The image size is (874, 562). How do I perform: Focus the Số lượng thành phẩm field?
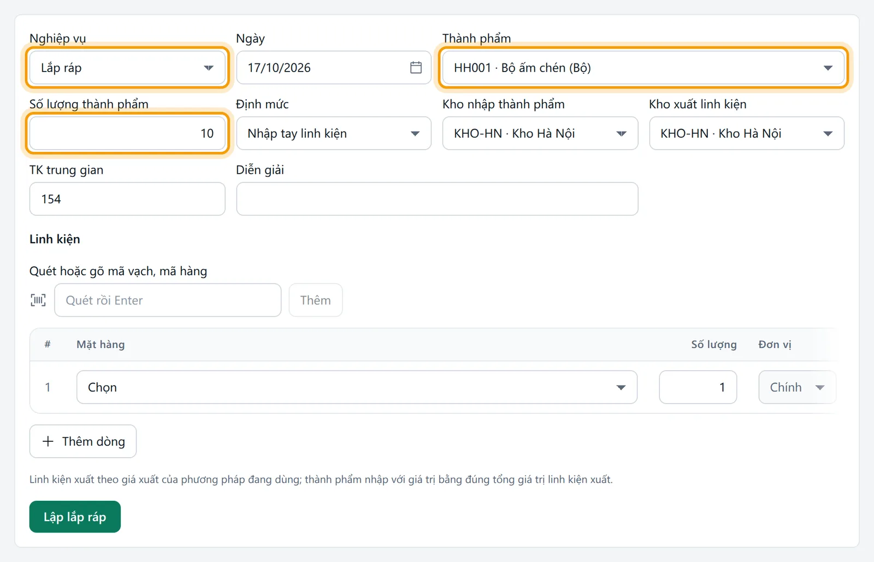coord(127,133)
